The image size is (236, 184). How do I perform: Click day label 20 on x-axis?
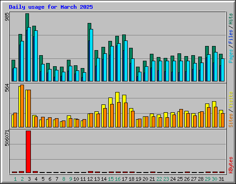(x=145, y=179)
